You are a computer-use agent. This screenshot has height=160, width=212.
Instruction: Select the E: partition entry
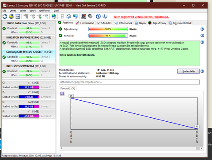[x=29, y=104]
